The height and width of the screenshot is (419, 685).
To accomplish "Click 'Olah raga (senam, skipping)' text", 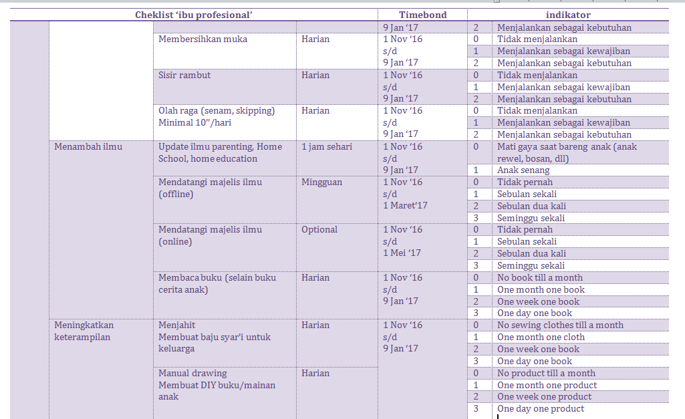I will click(x=217, y=111).
